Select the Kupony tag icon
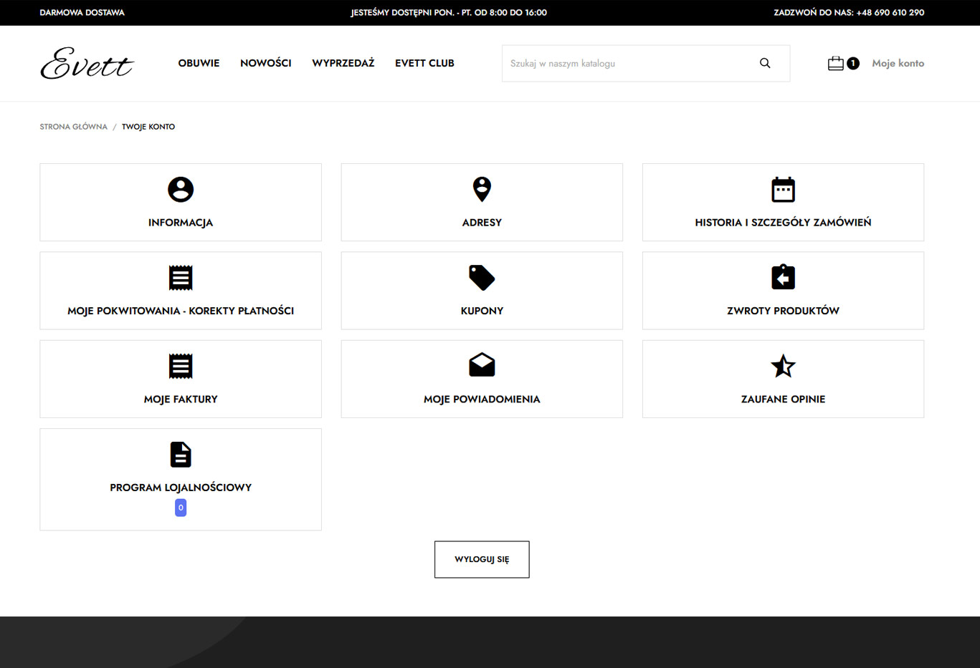 482,278
